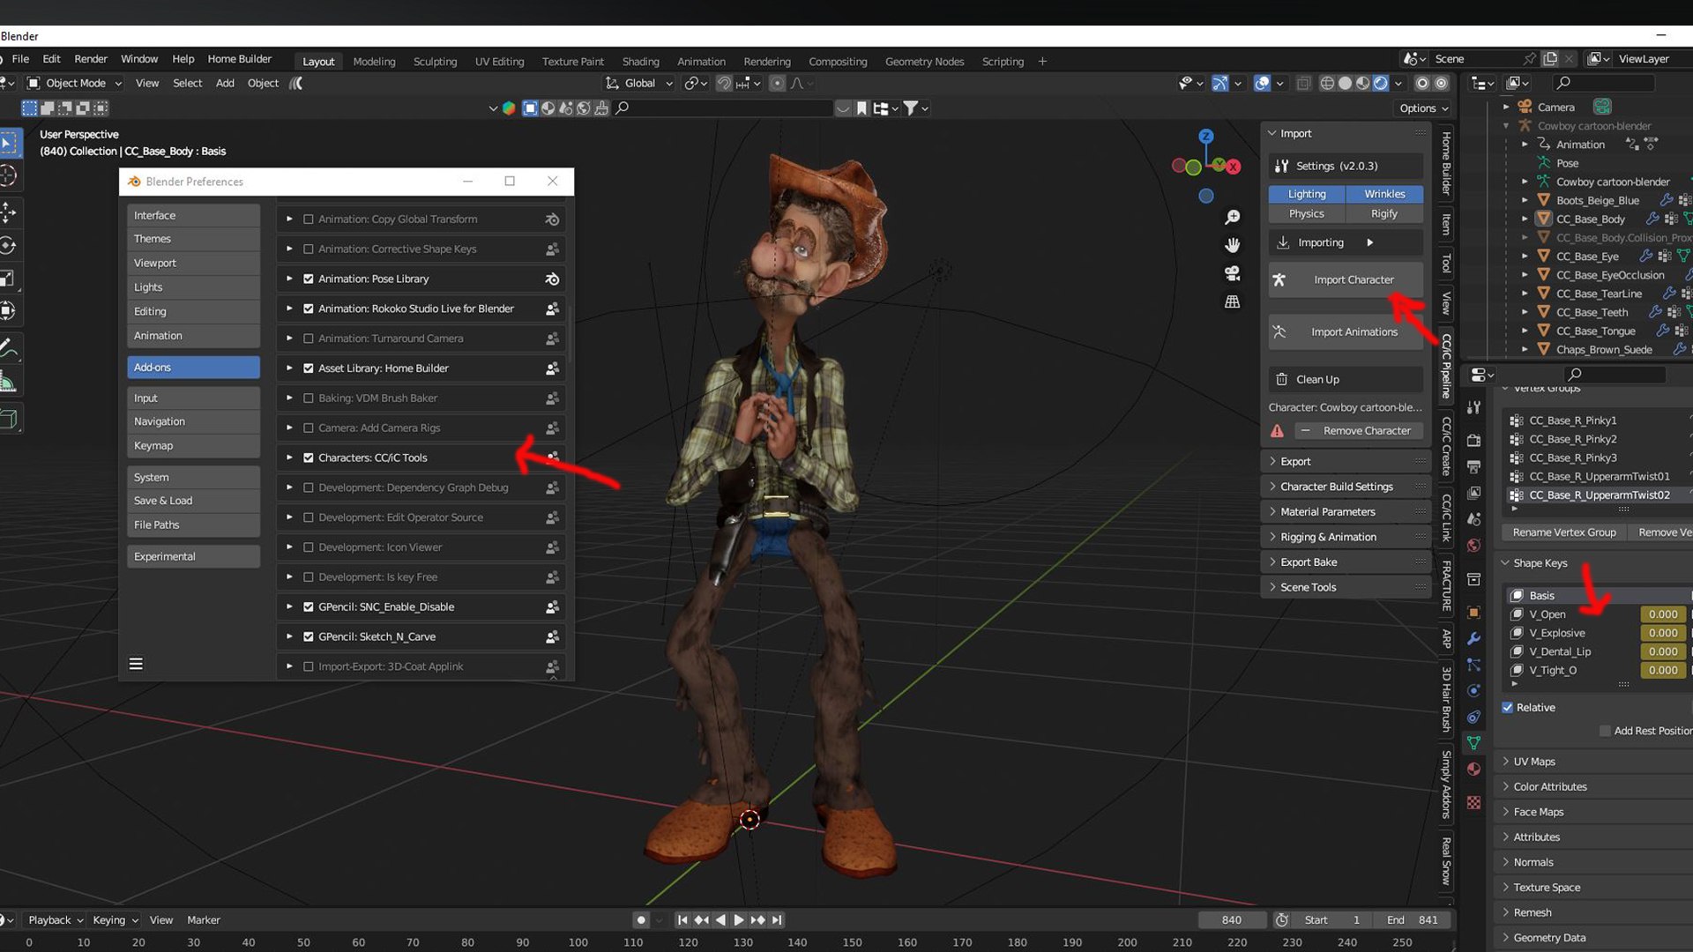Uncheck the Animation: Pose Library add-on

point(309,279)
